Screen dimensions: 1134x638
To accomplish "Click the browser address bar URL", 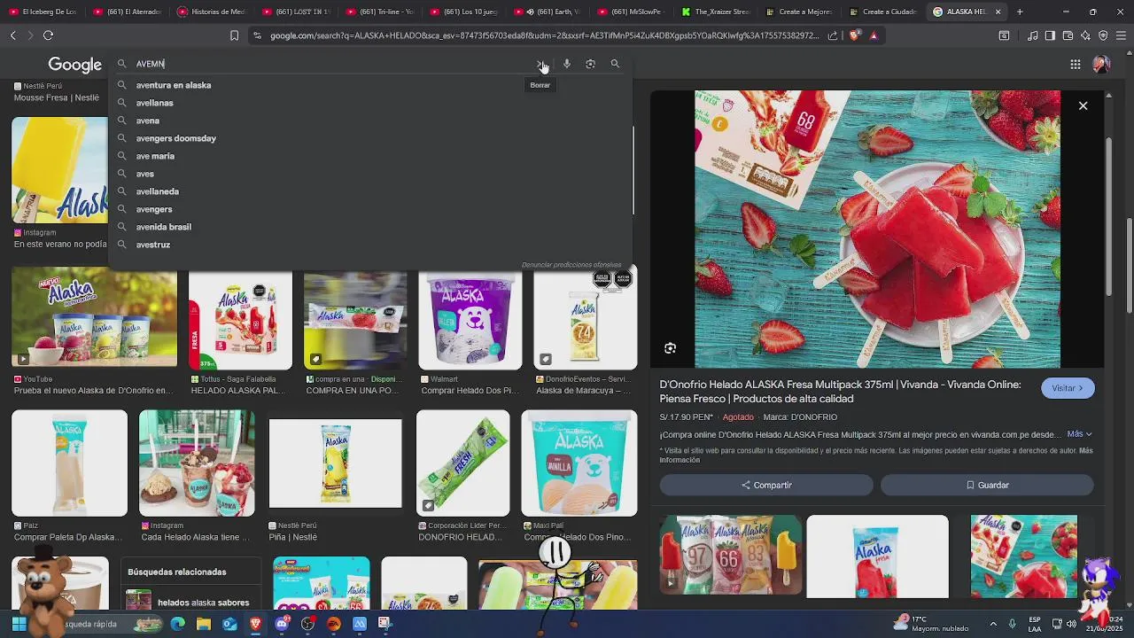I will (545, 35).
